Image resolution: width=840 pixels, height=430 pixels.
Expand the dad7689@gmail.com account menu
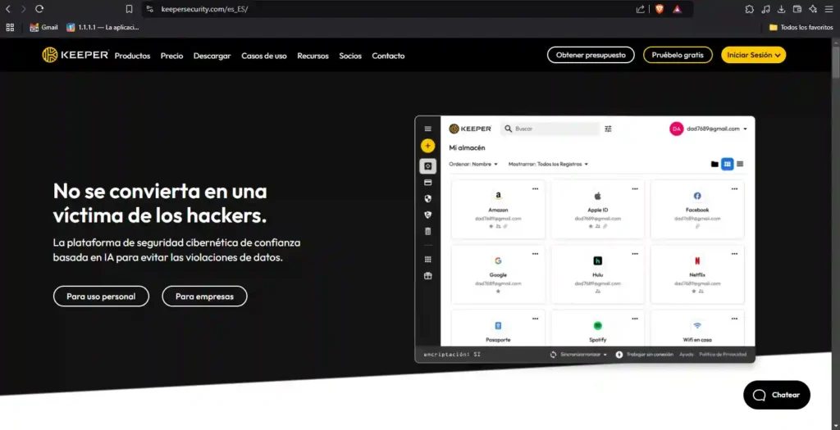710,129
